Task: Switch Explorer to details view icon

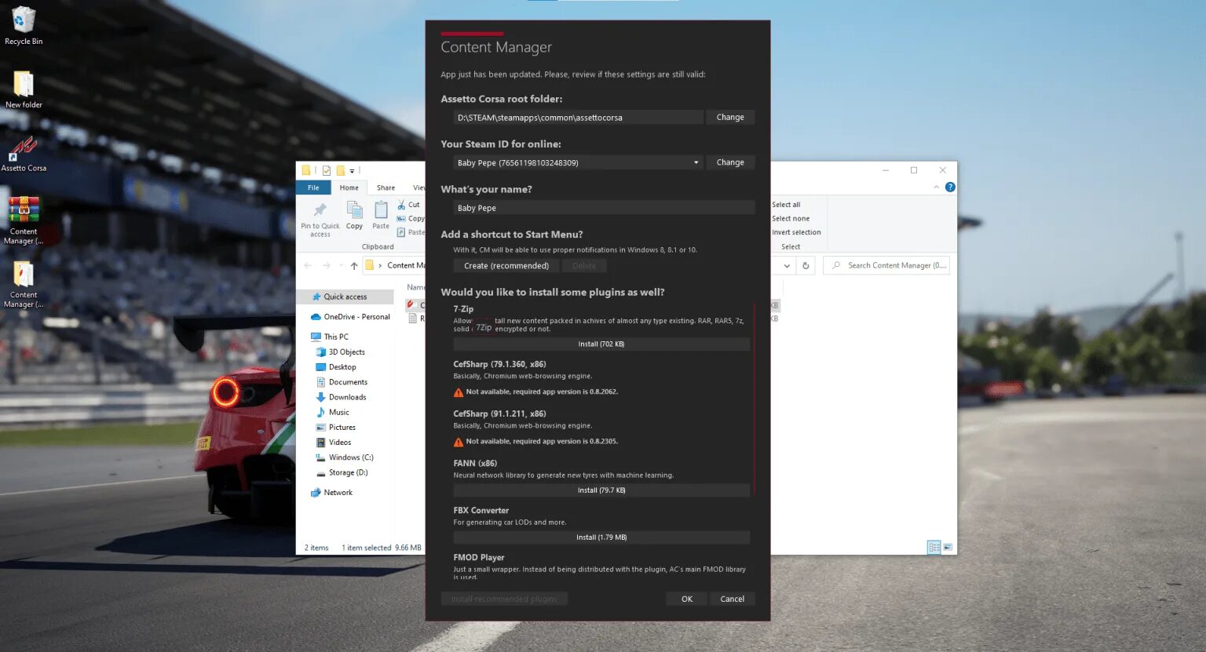Action: click(934, 547)
